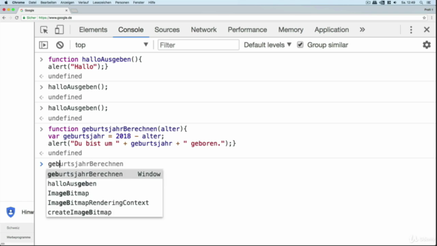Open the Memory tab
The height and width of the screenshot is (246, 437).
click(x=291, y=29)
